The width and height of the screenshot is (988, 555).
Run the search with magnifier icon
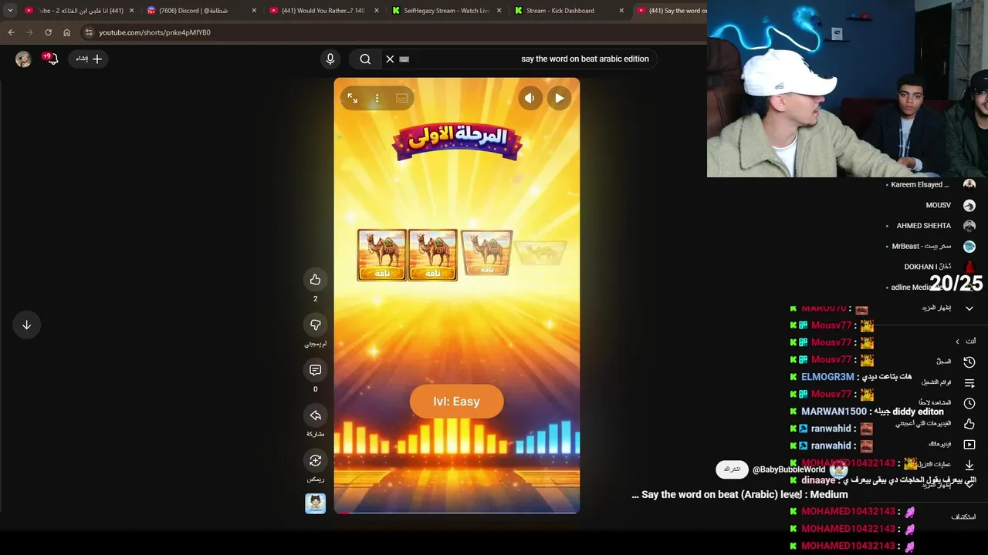pos(365,59)
